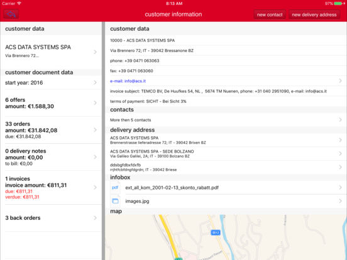
Task: Tap the 8:13 AM clock
Action: [x=174, y=3]
